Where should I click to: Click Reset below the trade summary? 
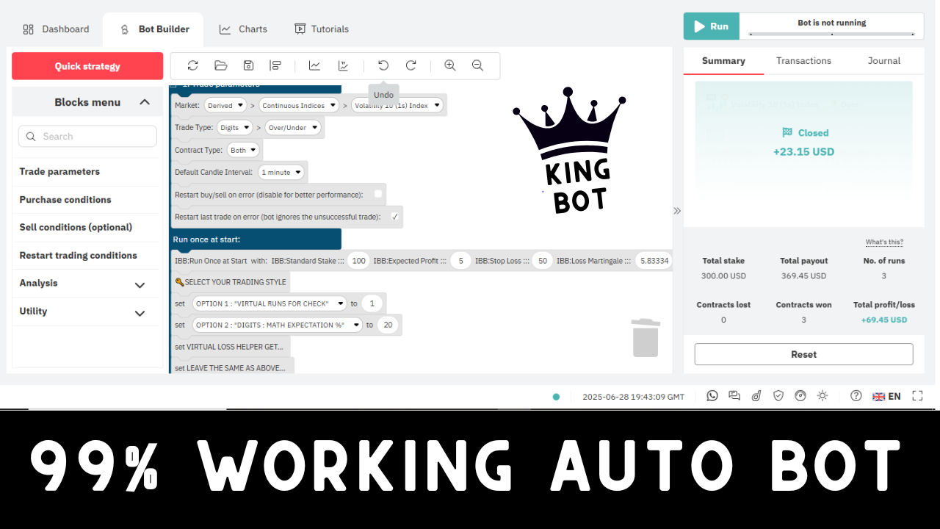pos(803,353)
